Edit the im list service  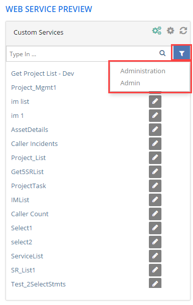155,101
